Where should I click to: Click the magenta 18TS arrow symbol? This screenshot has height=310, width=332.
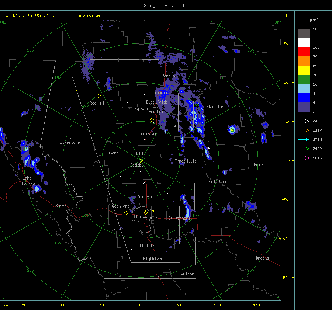[x=304, y=158]
